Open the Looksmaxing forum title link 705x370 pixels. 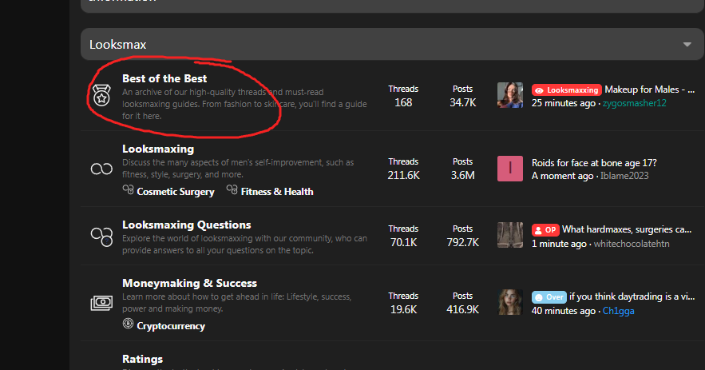click(157, 149)
